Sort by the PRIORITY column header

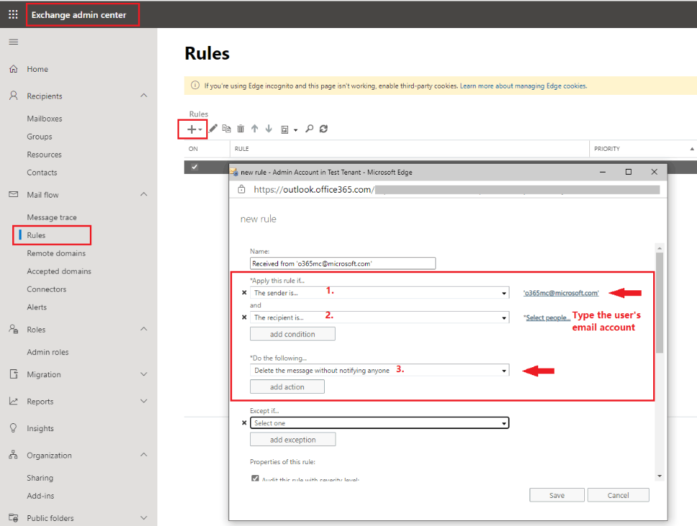[x=606, y=149]
